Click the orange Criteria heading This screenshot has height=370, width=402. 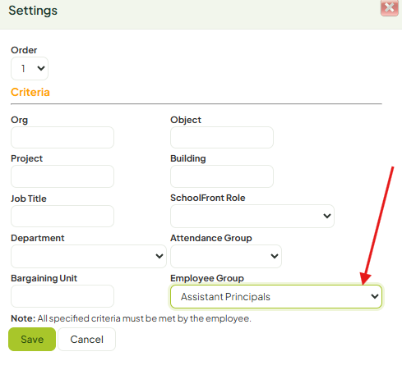[30, 92]
